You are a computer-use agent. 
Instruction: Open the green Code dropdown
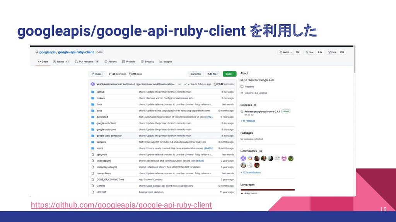(230, 74)
